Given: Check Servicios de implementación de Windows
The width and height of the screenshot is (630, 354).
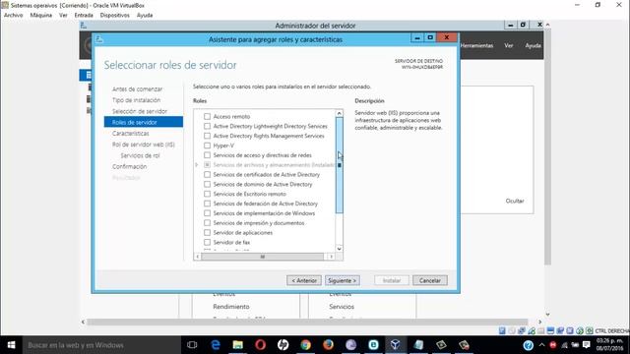Looking at the screenshot, I should point(207,213).
